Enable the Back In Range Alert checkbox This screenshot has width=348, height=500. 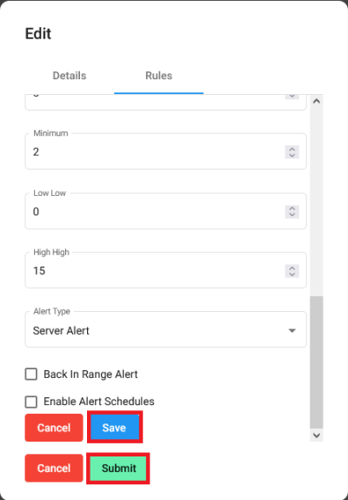[30, 374]
